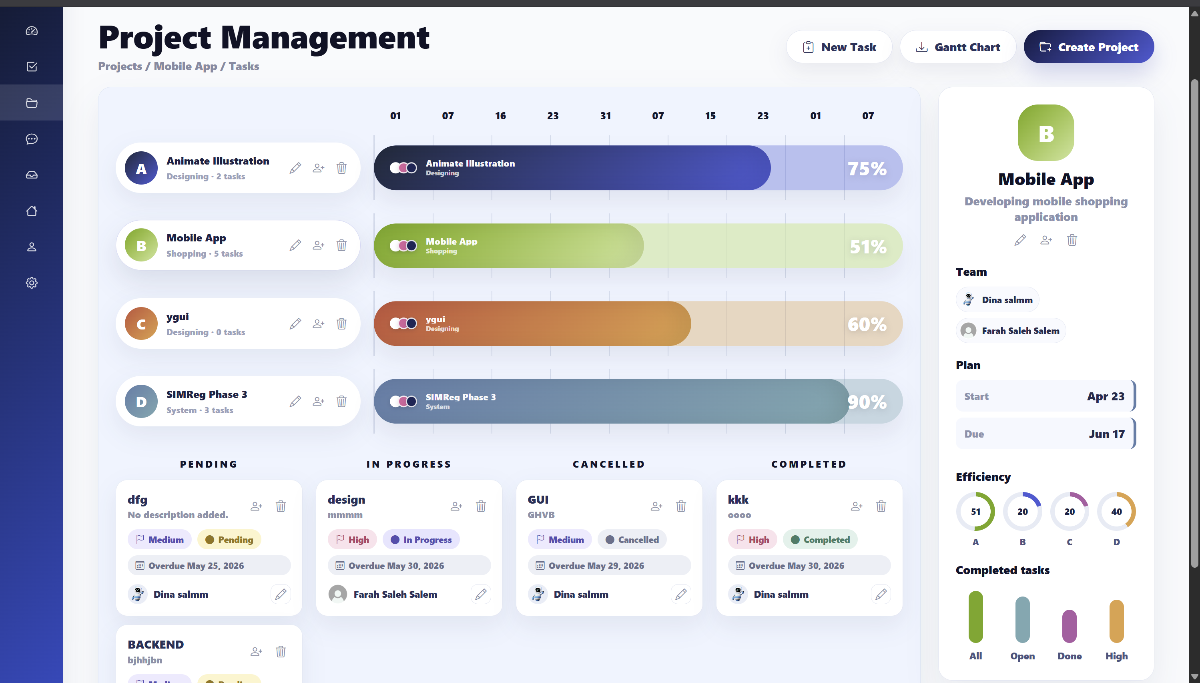Select the Start Apr 23 plan field
The height and width of the screenshot is (683, 1200).
pyautogui.click(x=1045, y=396)
